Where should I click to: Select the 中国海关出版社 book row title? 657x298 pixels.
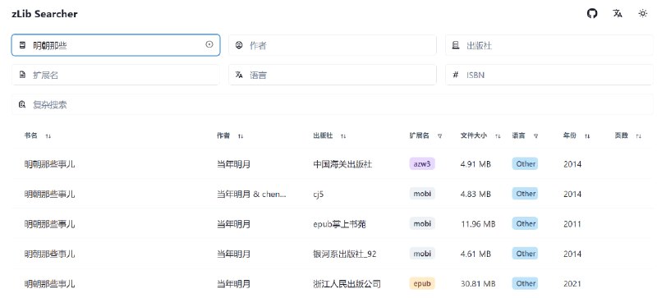49,164
